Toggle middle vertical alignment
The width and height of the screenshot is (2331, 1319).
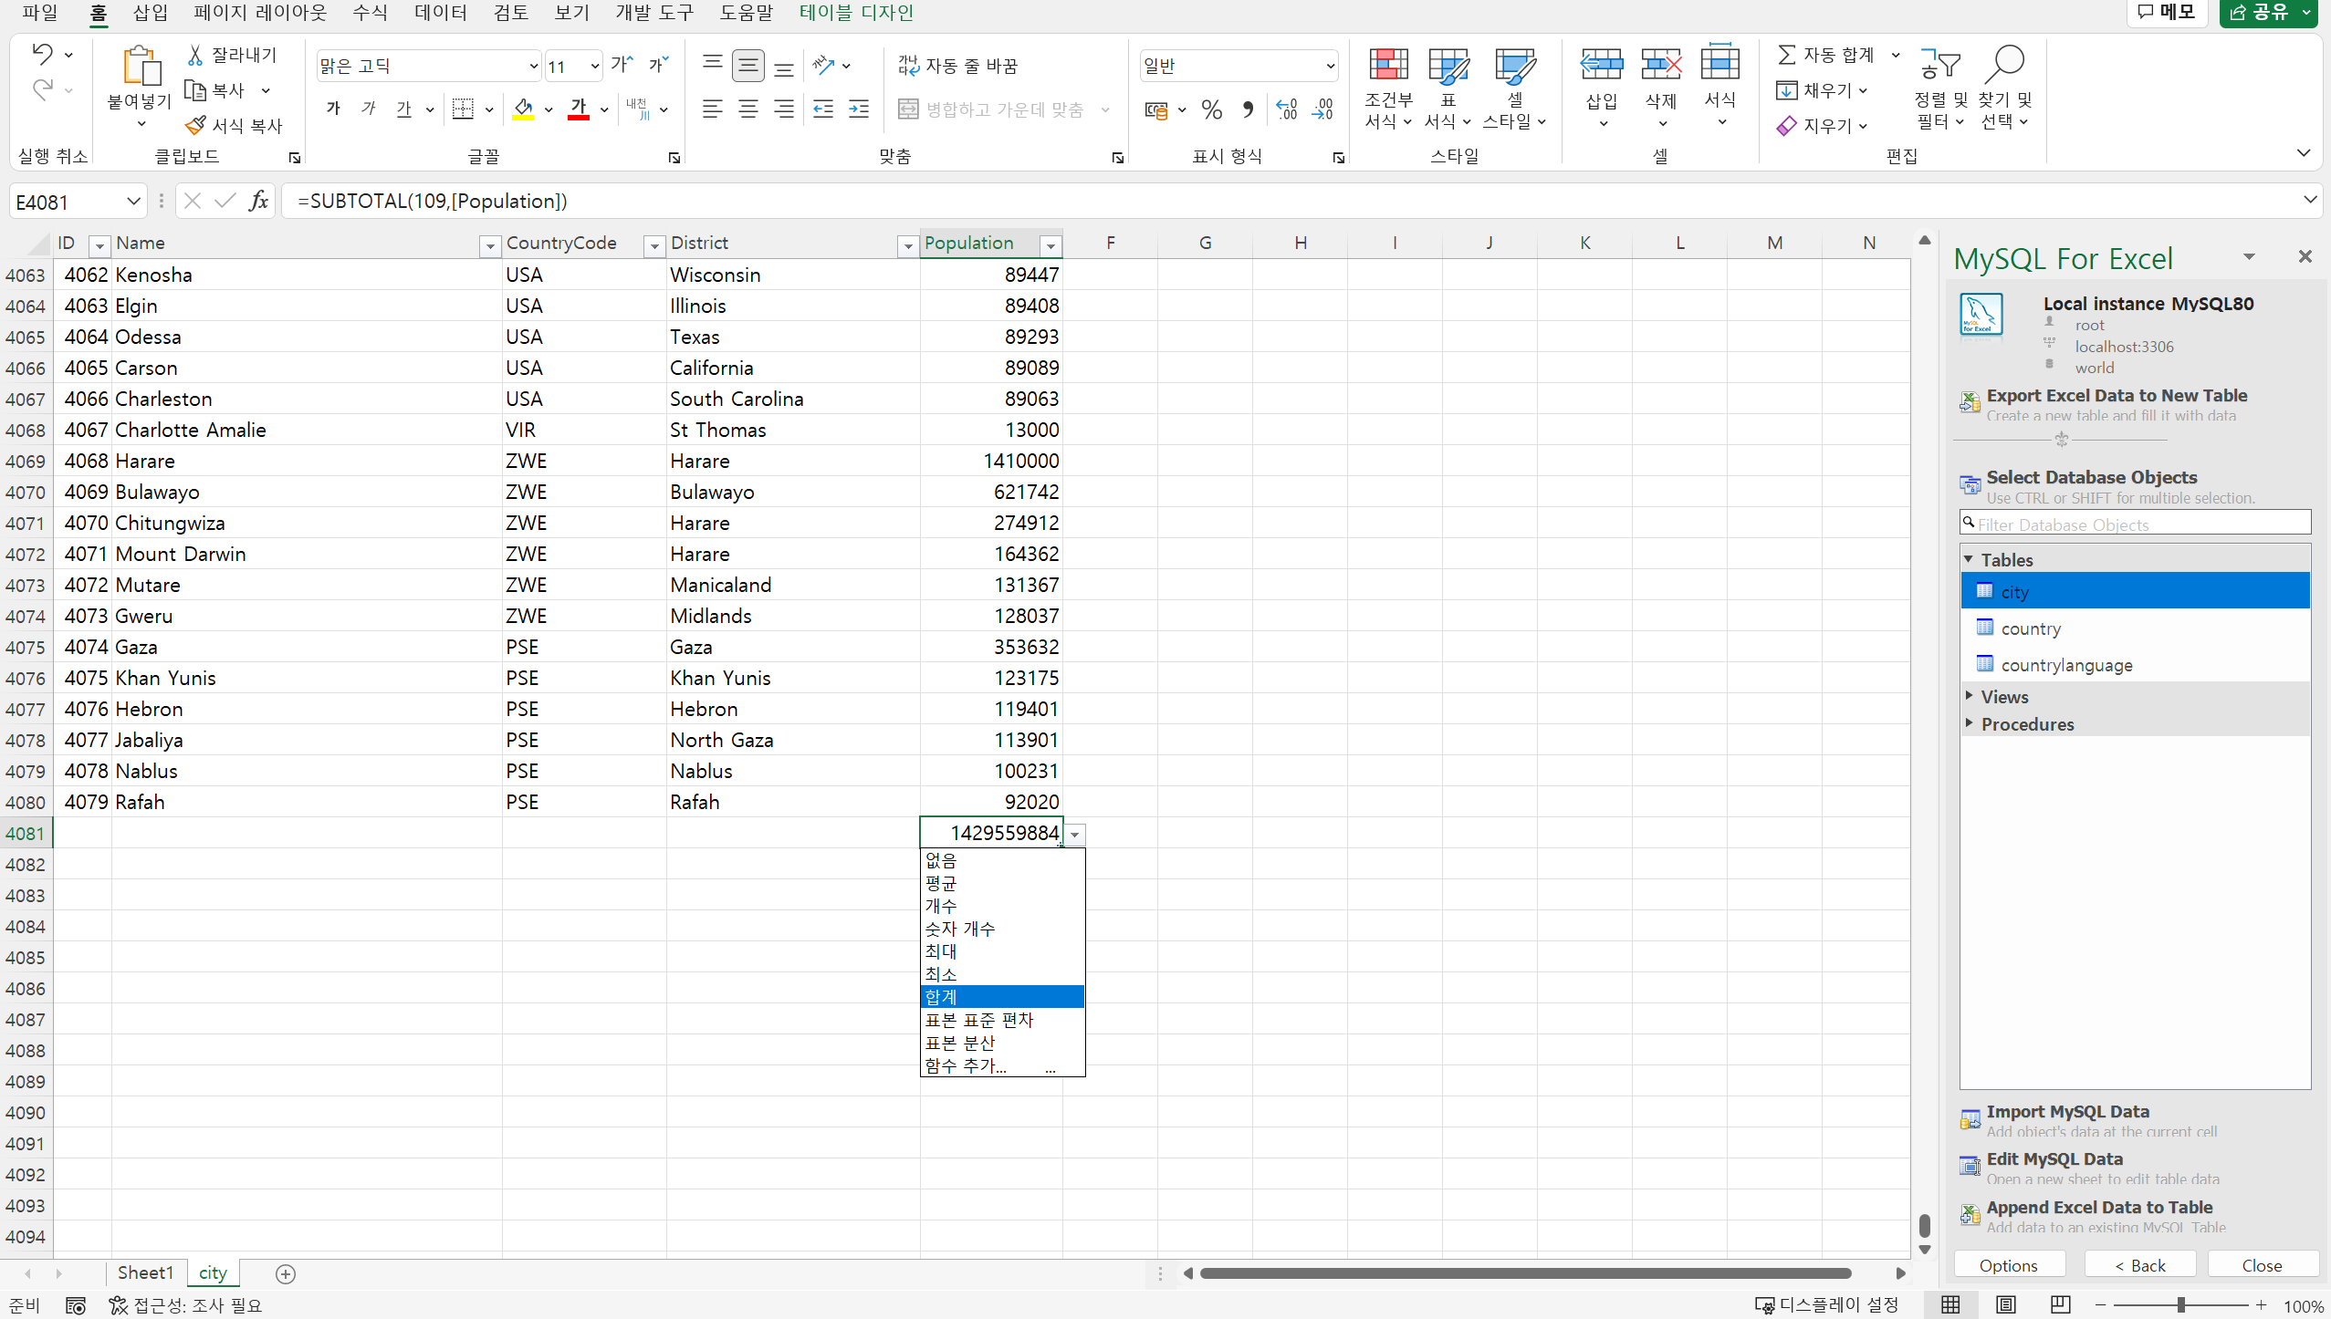tap(748, 66)
